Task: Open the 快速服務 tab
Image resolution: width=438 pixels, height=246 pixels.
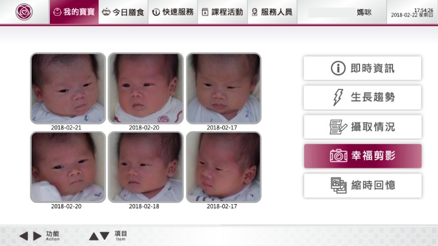Action: [x=173, y=12]
